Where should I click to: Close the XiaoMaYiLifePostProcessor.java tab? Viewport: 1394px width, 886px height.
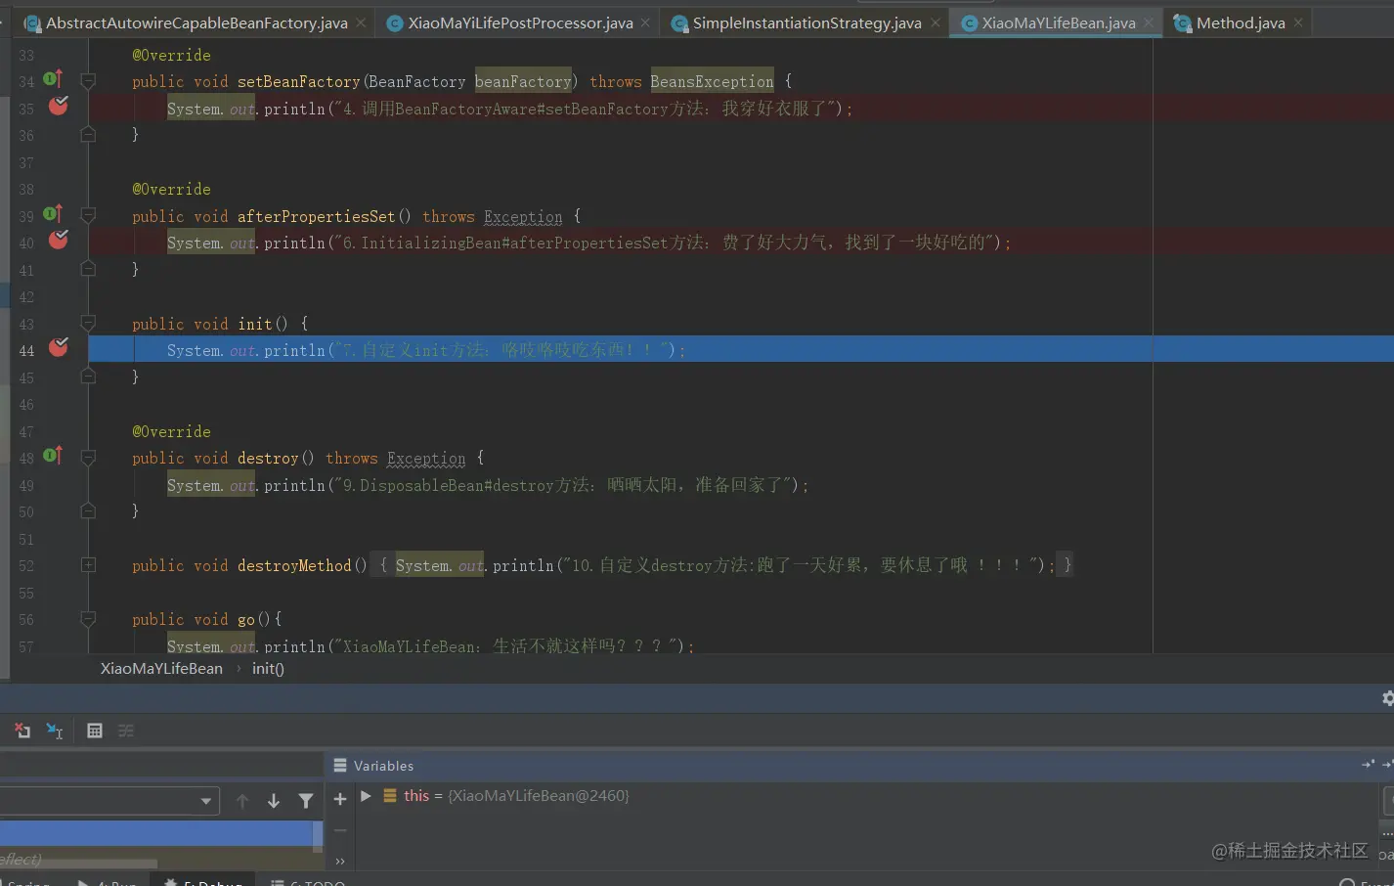pos(645,22)
